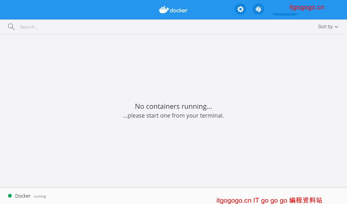347x204 pixels.
Task: Click the Docker whale logo
Action: [173, 10]
